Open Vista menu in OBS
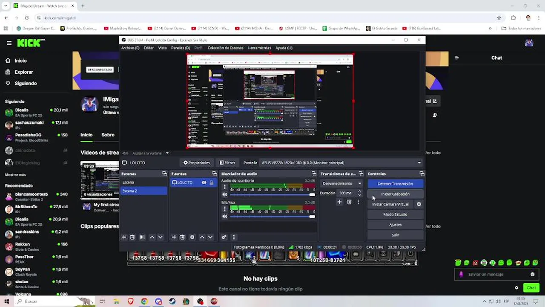This screenshot has height=307, width=545. coord(162,48)
